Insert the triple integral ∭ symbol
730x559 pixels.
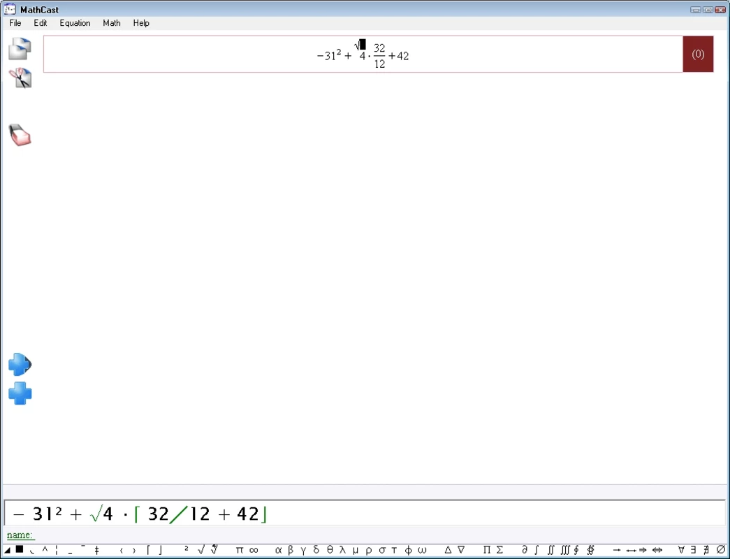click(564, 550)
